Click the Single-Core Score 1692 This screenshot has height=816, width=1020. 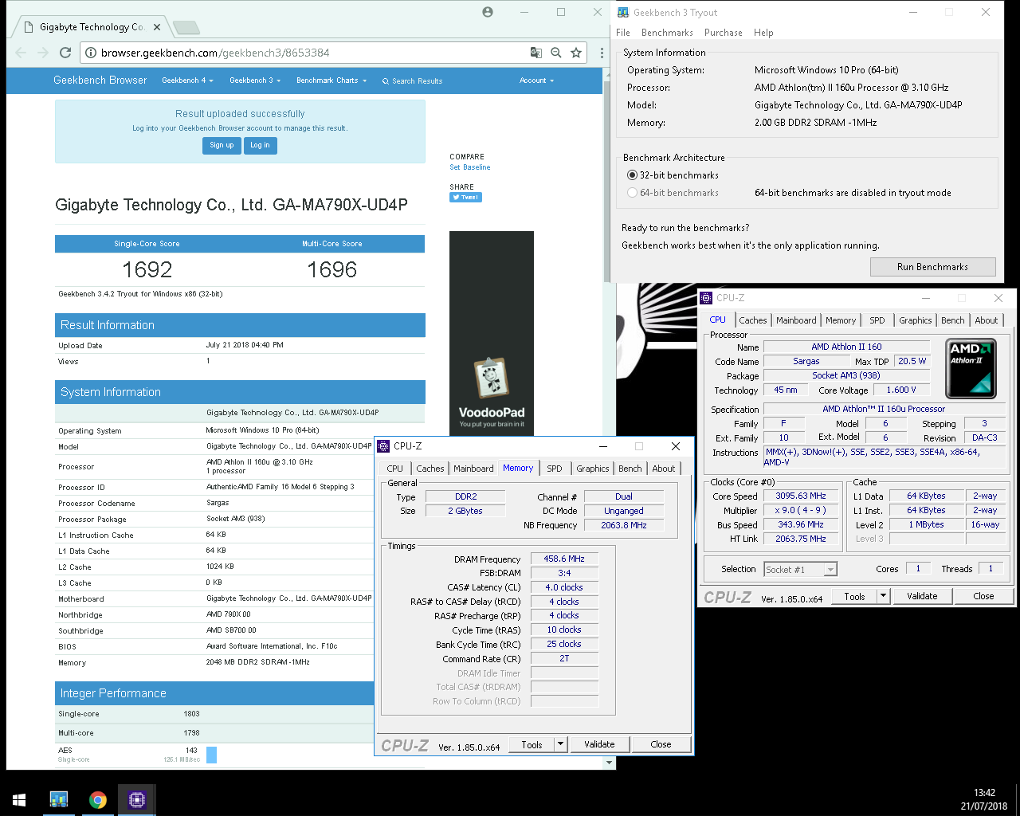147,269
